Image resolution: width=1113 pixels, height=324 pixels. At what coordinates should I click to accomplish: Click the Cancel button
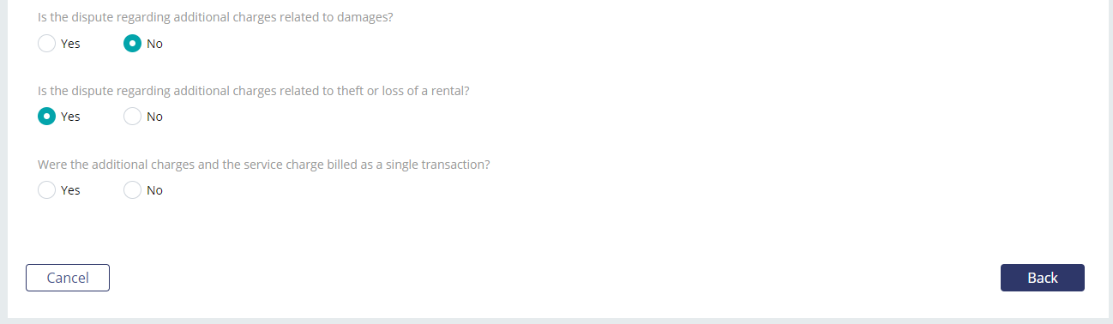[68, 278]
